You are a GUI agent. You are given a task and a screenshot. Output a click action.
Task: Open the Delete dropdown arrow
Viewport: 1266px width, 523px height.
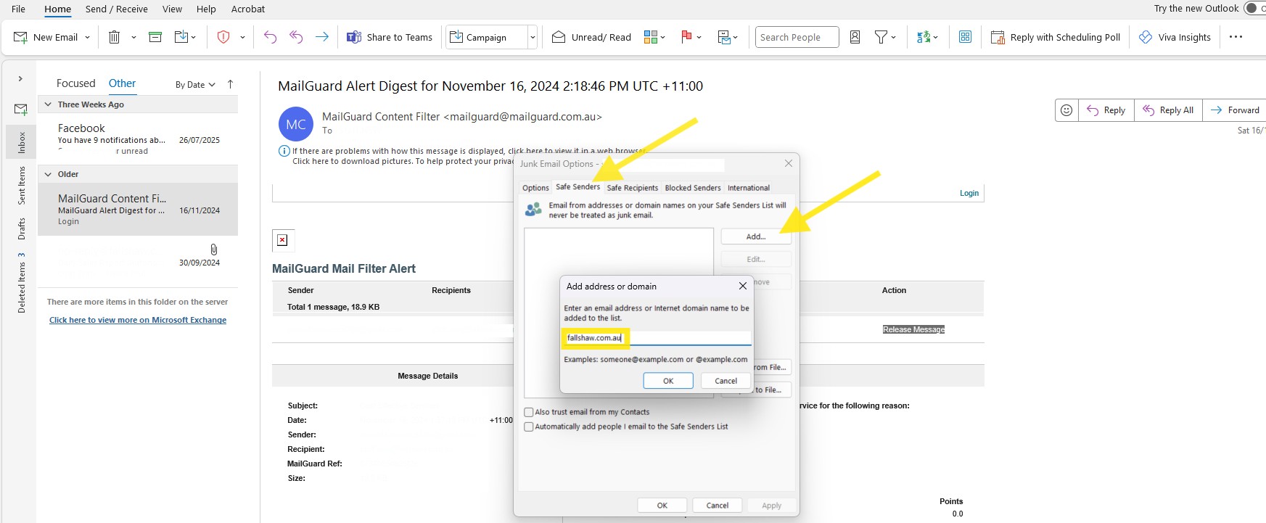pos(133,37)
